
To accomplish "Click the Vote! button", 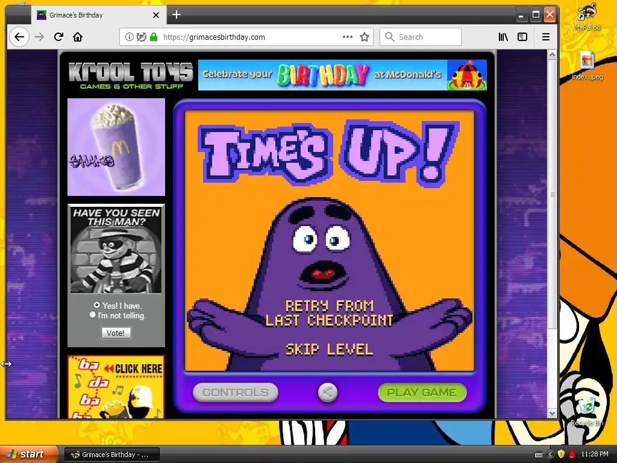I will (x=116, y=333).
